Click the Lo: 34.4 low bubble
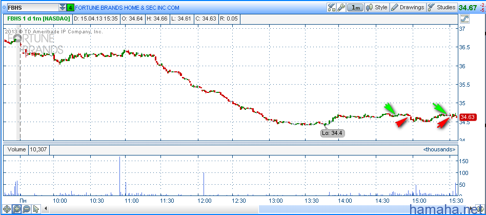The height and width of the screenshot is (215, 486). click(333, 133)
